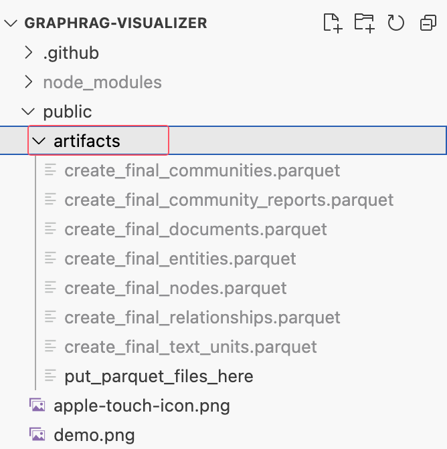Open create_final_documents.parquet file
447x449 pixels.
(195, 229)
